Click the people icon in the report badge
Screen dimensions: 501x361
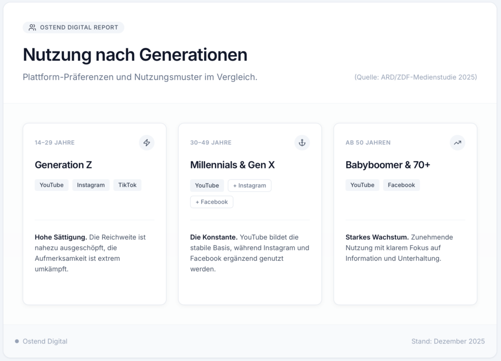[32, 27]
